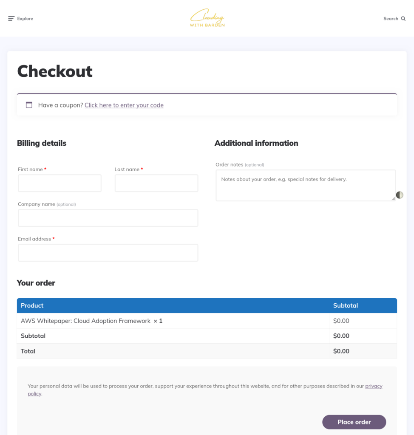Focus the Email address field
The image size is (414, 435).
pyautogui.click(x=108, y=253)
